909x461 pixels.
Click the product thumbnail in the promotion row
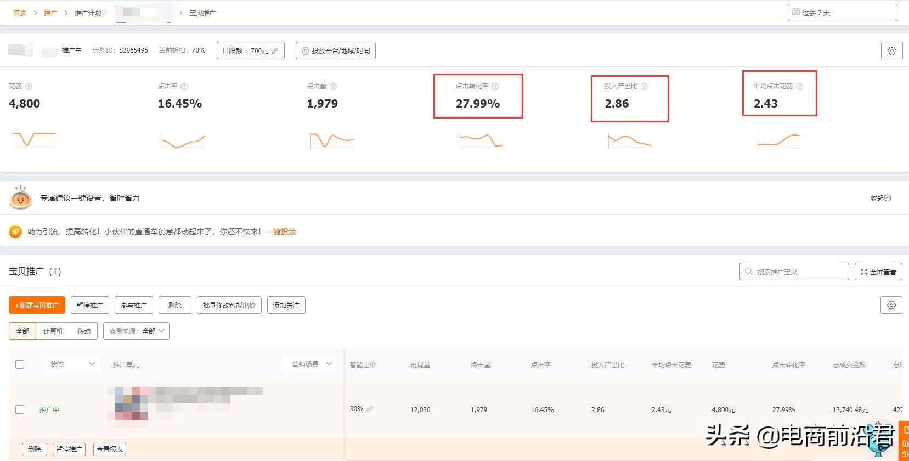(x=128, y=407)
